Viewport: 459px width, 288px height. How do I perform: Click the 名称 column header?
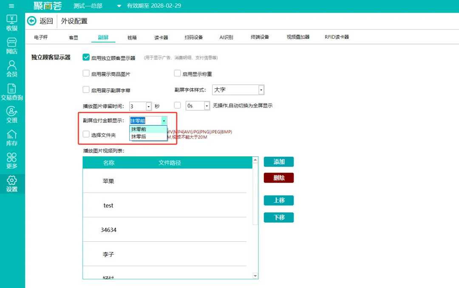click(109, 163)
